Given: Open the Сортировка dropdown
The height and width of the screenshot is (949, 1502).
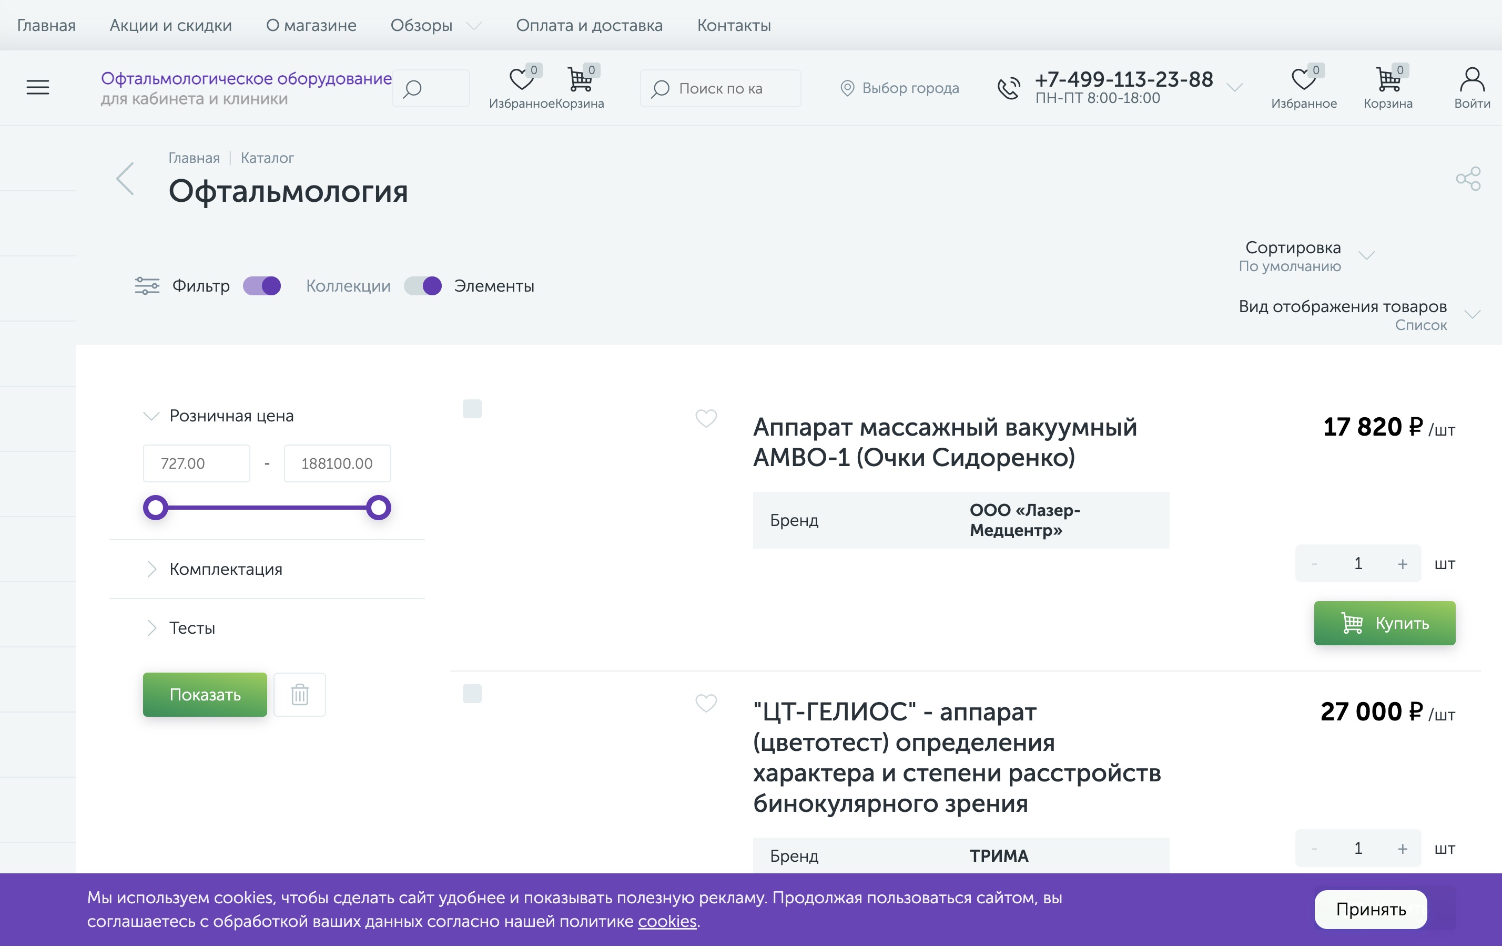Looking at the screenshot, I should (1304, 256).
